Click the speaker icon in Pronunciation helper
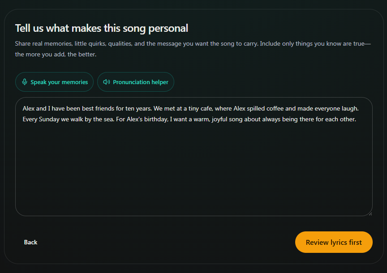 click(106, 82)
